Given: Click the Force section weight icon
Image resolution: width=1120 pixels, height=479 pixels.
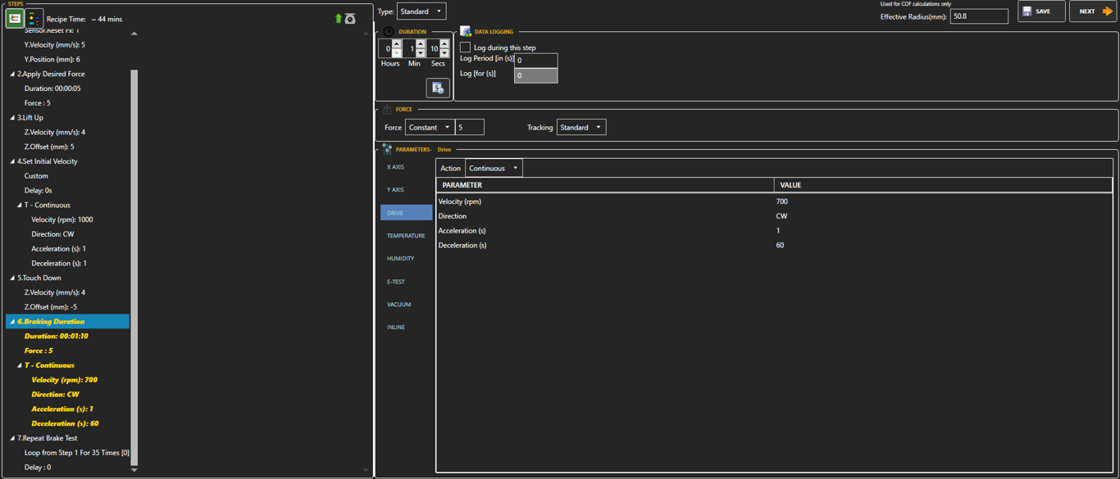Looking at the screenshot, I should (x=387, y=109).
